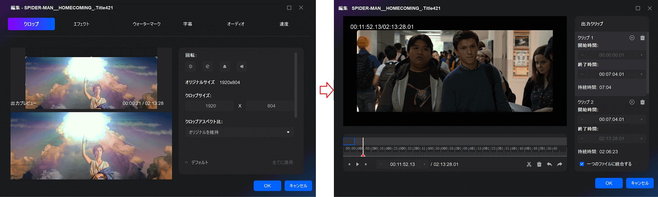This screenshot has width=658, height=197.
Task: Increase clip 1 end time 00:07:04.01
Action: click(642, 74)
